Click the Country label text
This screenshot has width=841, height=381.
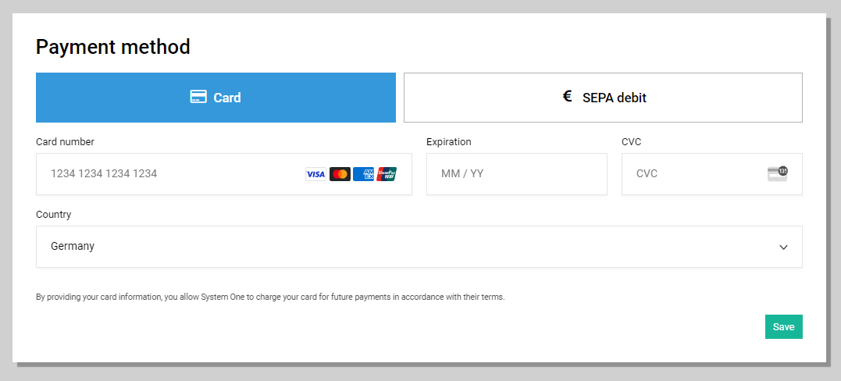[x=54, y=215]
